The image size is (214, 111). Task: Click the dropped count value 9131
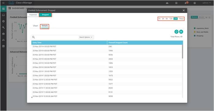pos(111,92)
